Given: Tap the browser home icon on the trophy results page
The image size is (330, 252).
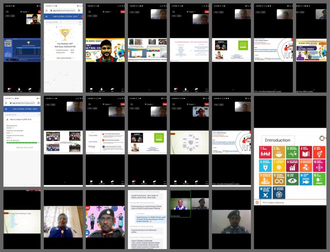Looking at the screenshot, I should (47, 10).
